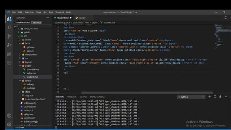Open .eslintignore file
The image size is (231, 130).
[x=30, y=107]
